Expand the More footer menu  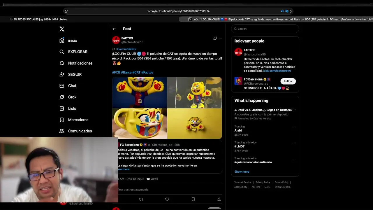pos(268,187)
